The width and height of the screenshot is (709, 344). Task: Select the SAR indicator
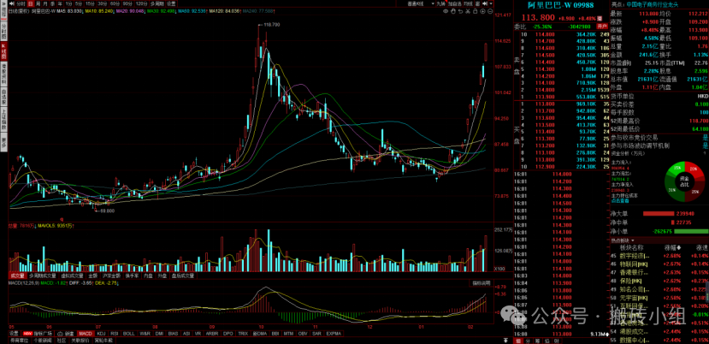pos(318,333)
